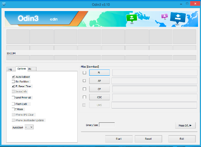
Task: Switch to the Log tab
Action: coord(11,69)
